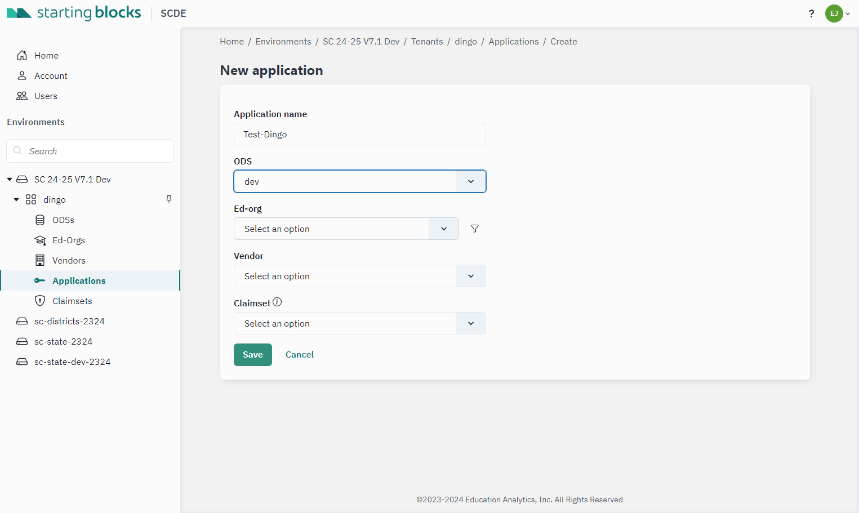Click the Vendors building icon
This screenshot has width=859, height=513.
tap(40, 260)
